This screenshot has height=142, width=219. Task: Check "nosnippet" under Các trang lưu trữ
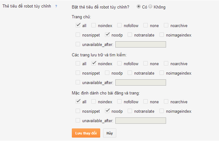pyautogui.click(x=78, y=73)
